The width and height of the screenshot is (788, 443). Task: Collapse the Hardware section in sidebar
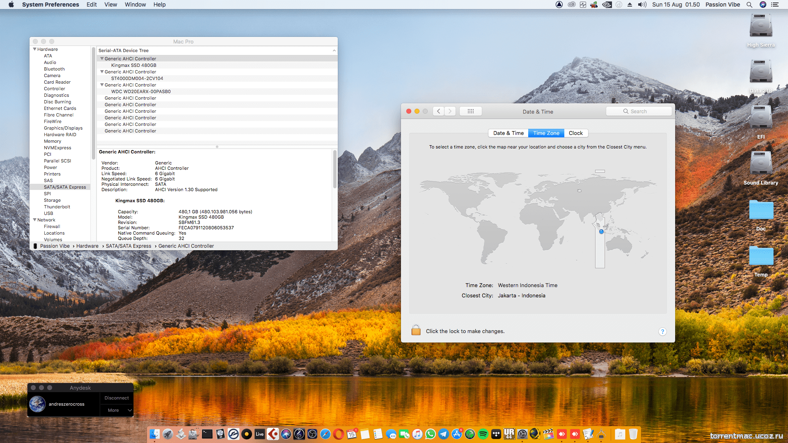pyautogui.click(x=35, y=49)
